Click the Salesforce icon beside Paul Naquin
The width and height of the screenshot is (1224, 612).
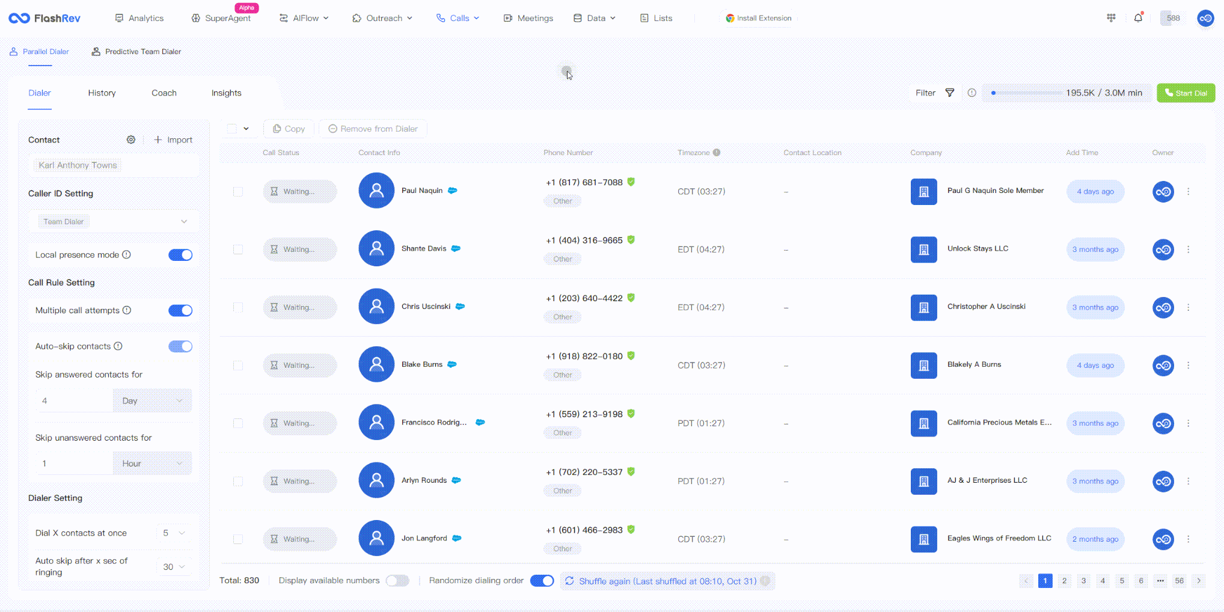point(453,191)
